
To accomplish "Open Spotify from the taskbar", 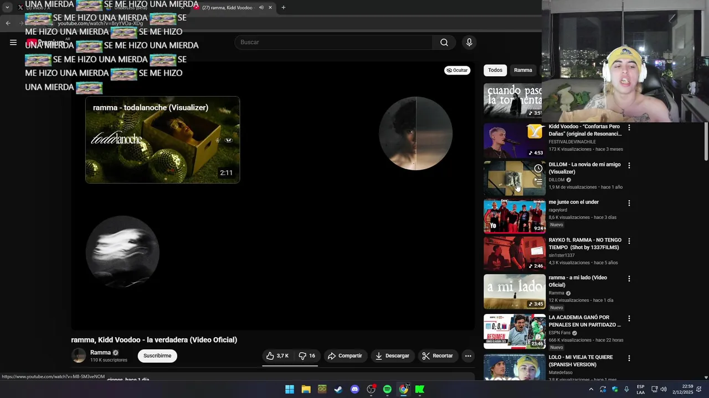I will point(387,389).
